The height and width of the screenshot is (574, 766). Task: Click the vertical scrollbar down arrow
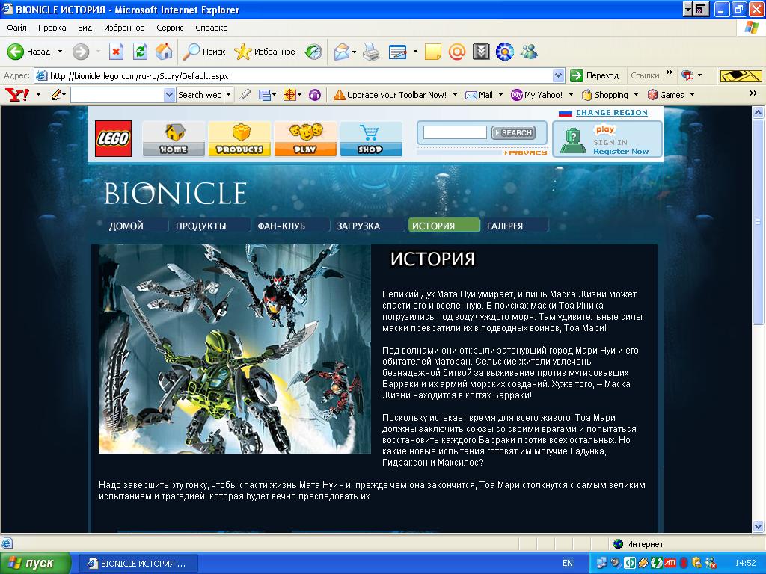pyautogui.click(x=759, y=526)
